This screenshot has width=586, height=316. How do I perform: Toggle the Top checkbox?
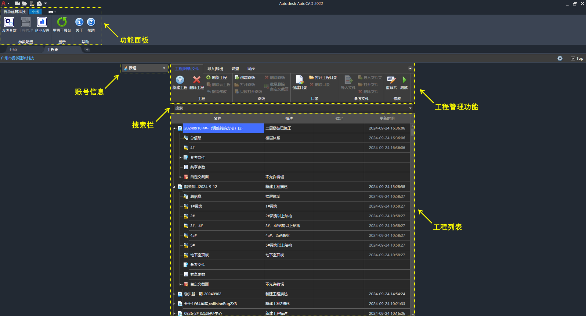coord(573,58)
